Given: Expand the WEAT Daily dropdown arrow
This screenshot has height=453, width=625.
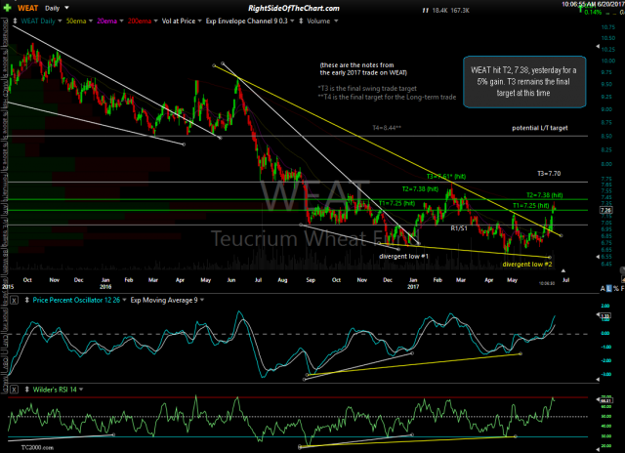Looking at the screenshot, I should coord(60,21).
